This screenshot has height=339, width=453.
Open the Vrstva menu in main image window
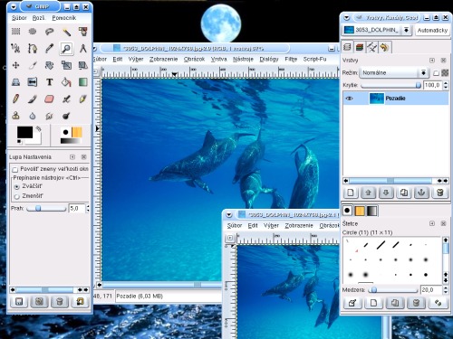tap(218, 59)
